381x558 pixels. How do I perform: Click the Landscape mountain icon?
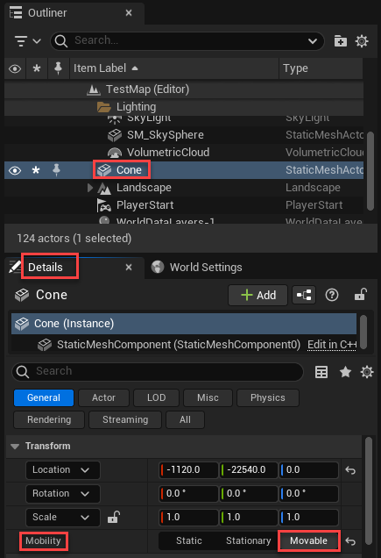pos(104,189)
